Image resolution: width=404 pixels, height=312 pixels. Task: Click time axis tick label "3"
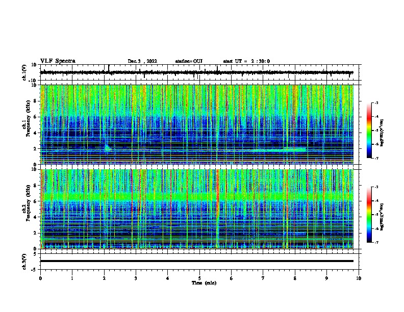point(136,278)
